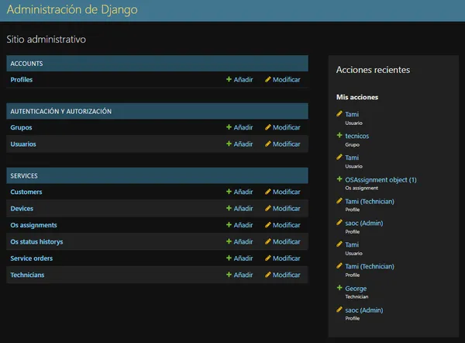Click the pencil icon to modify Grupos
Screen dimensions: 465x343
(x=267, y=127)
